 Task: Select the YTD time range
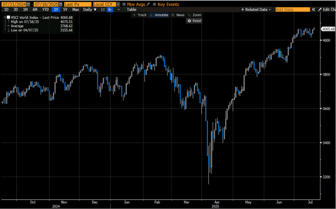45,10
